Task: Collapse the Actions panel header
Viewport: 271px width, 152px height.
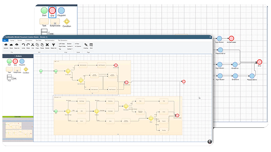Action: click(18, 56)
